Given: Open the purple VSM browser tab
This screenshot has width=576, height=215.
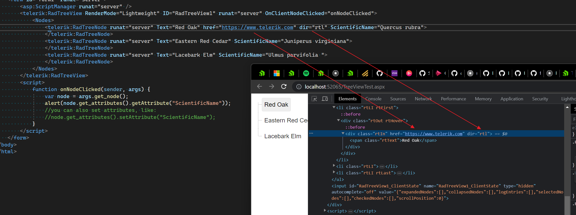Looking at the screenshot, I should pyautogui.click(x=394, y=73).
